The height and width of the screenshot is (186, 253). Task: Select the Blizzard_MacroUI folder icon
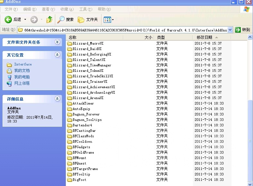tap(70, 44)
